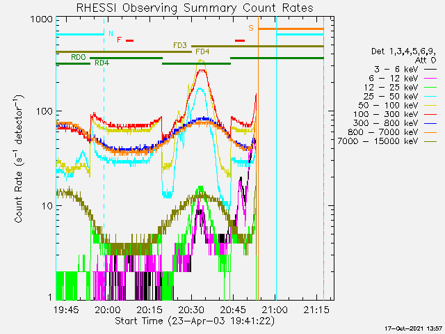This screenshot has width=445, height=334.
Task: Click the magenta 6 - 12 keV legend line
Action: [430, 79]
